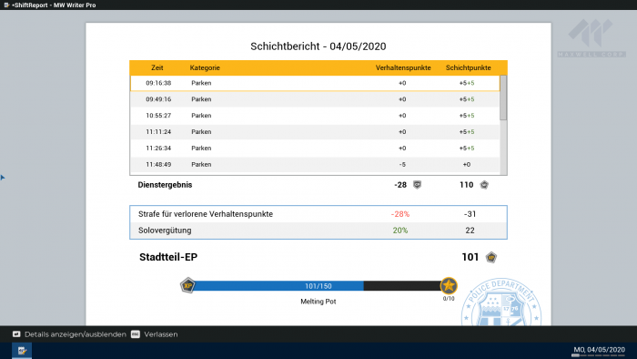Screen dimensions: 637x359
Task: Click the 20% solo bonus value
Action: (x=400, y=231)
